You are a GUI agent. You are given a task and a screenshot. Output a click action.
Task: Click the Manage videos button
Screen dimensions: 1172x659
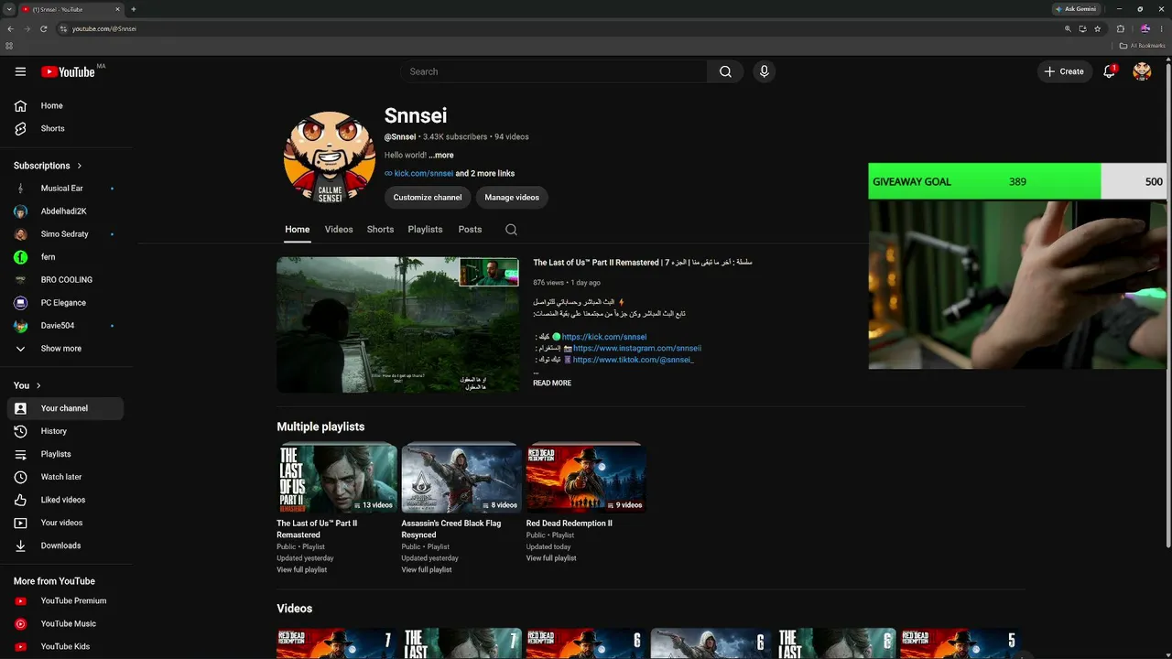(512, 198)
